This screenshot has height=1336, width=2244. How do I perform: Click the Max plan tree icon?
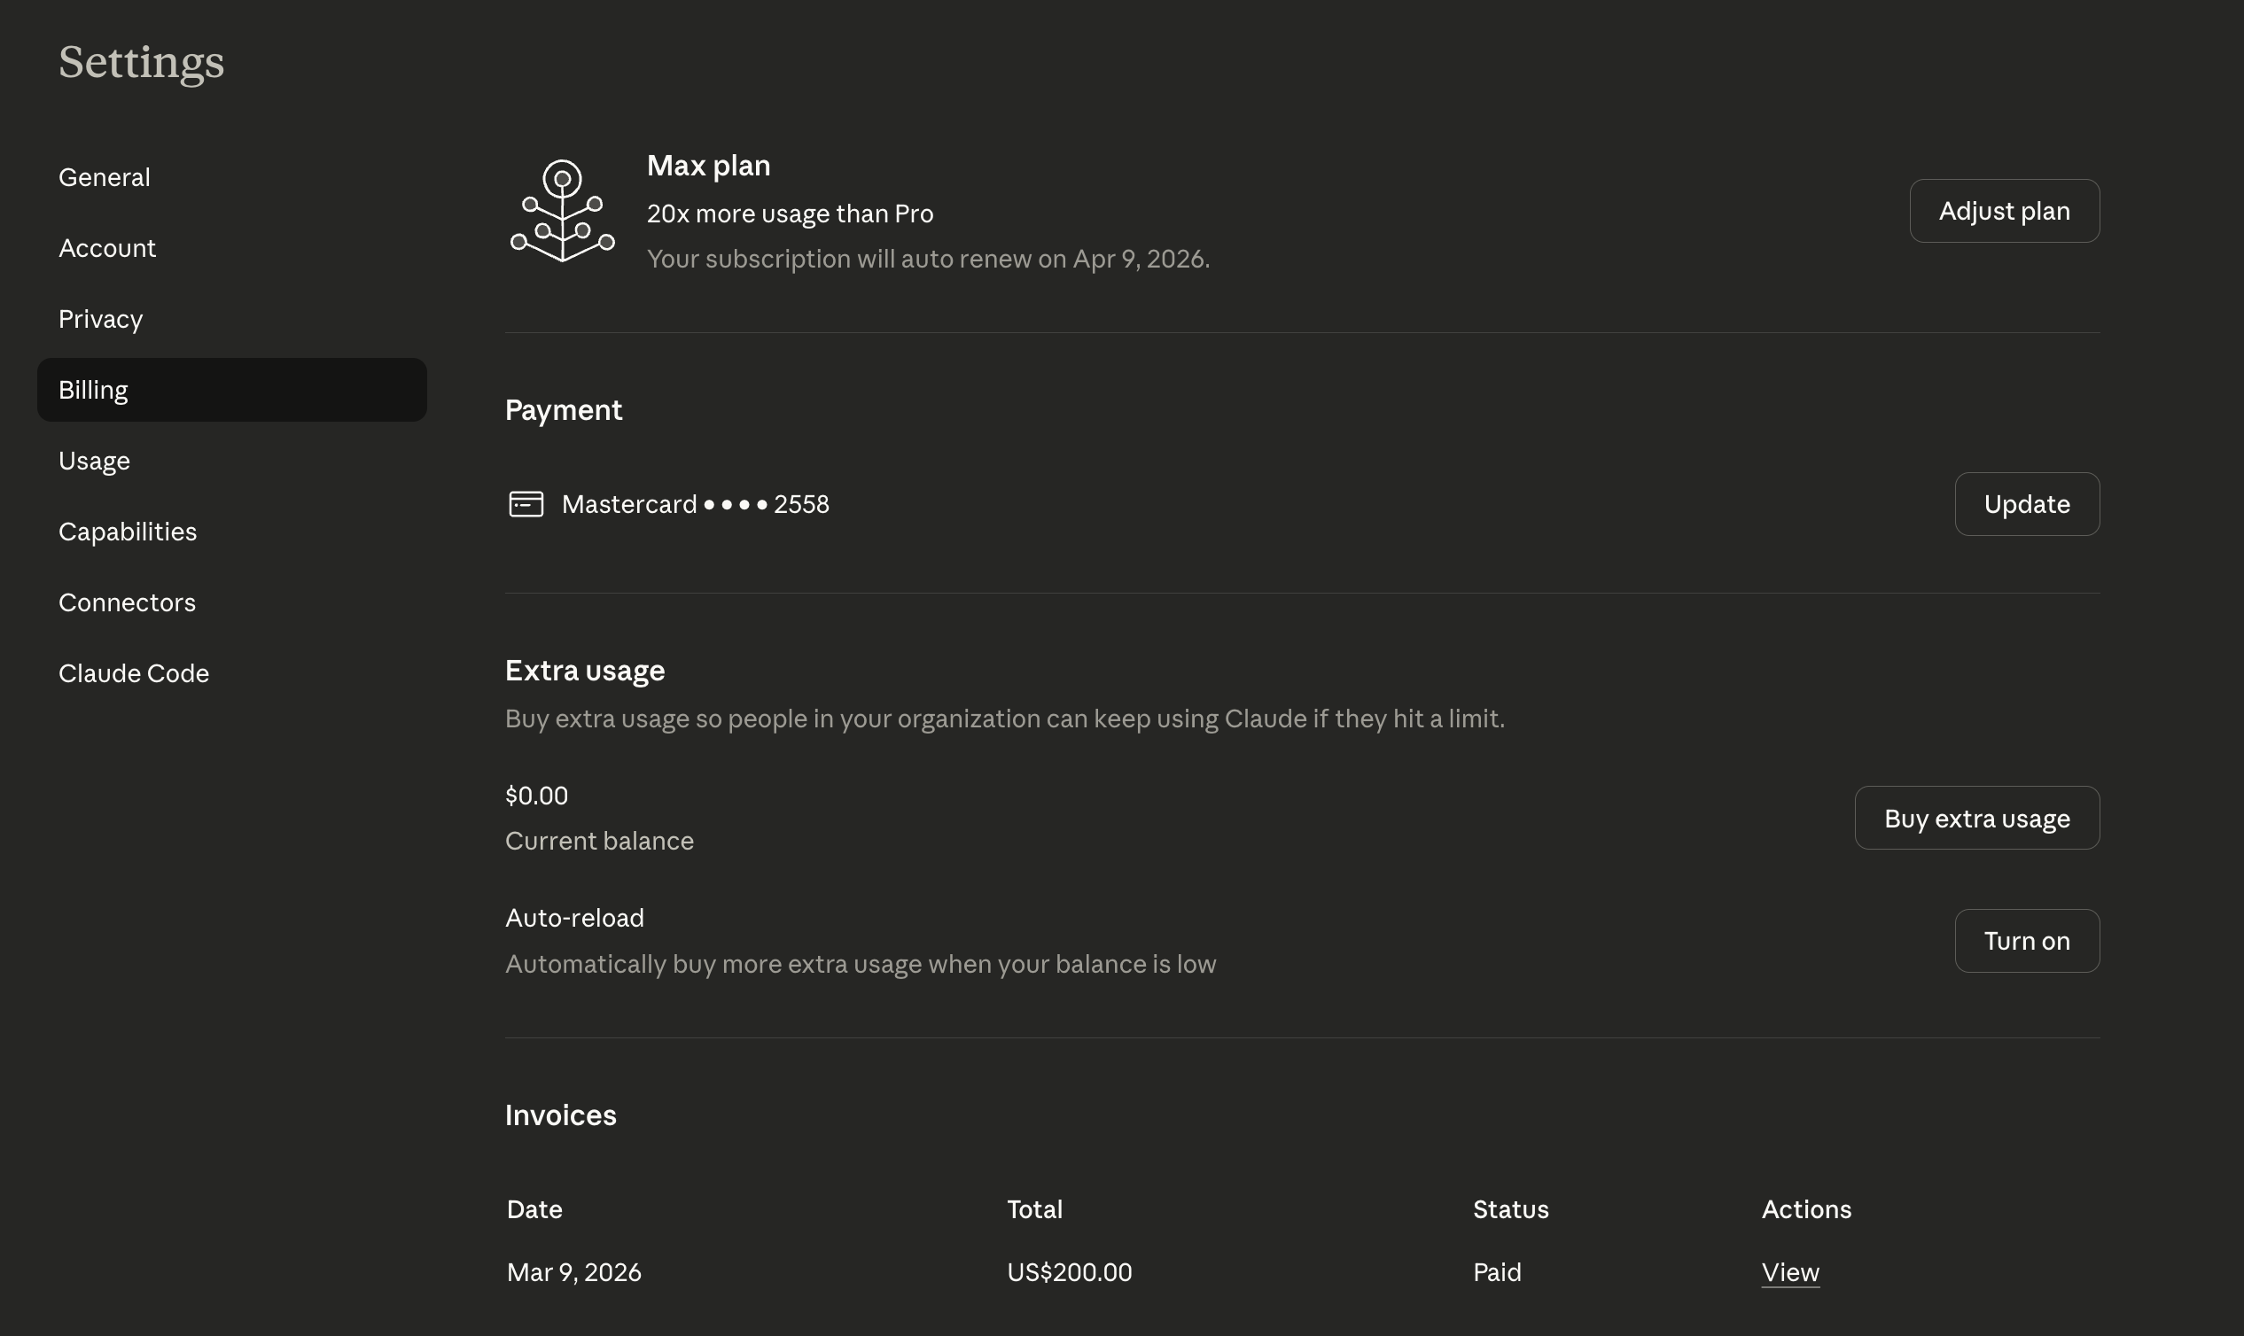point(562,212)
